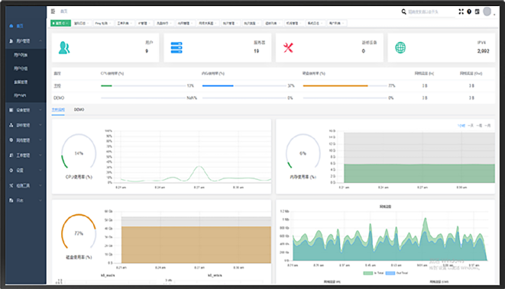Click the 14% CPU gauge
Screen dimensions: 505x289
(79, 151)
